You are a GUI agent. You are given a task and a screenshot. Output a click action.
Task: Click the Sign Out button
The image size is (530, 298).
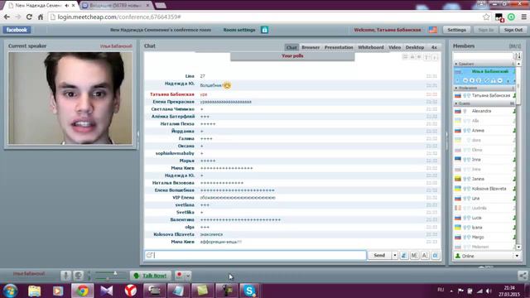(513, 30)
